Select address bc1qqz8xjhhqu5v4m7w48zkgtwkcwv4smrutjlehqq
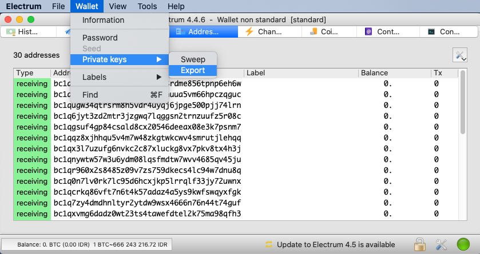 tap(147, 138)
